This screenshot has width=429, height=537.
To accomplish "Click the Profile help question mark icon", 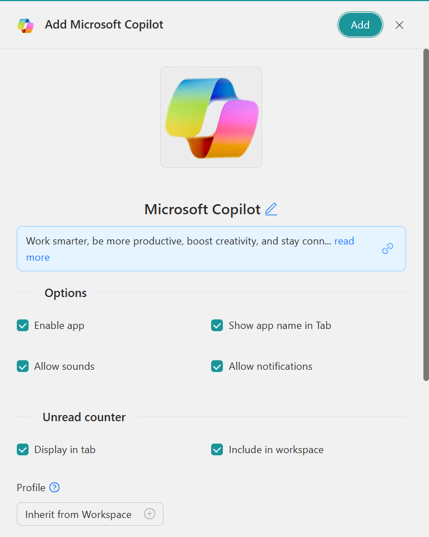I will (x=54, y=488).
